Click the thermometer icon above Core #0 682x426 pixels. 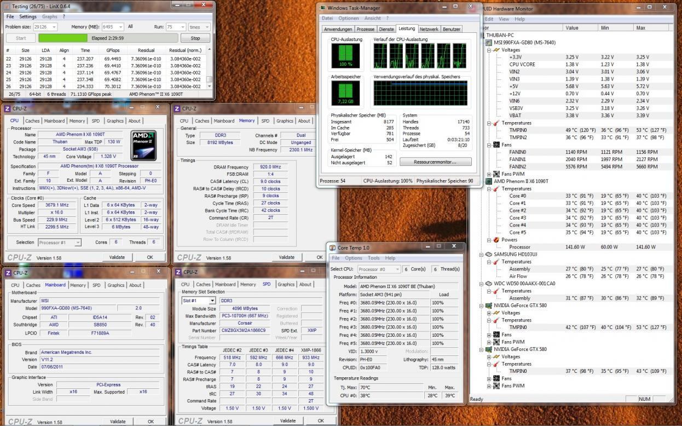click(x=497, y=188)
